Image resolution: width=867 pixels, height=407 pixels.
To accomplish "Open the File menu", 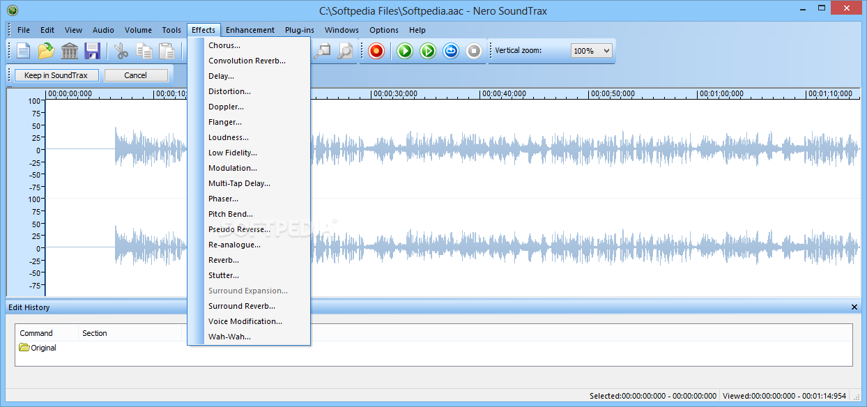I will point(24,30).
